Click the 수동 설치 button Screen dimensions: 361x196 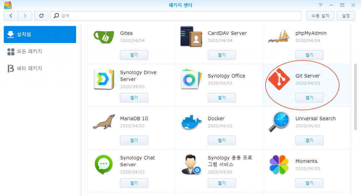click(x=320, y=16)
